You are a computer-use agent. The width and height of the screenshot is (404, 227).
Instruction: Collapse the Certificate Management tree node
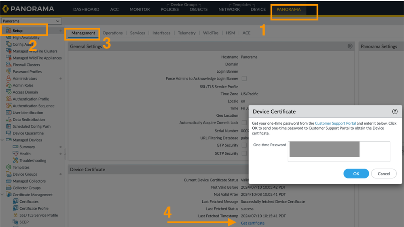coord(3,195)
